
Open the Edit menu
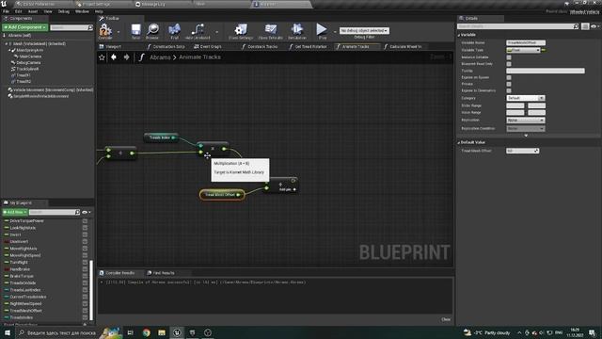(18, 11)
